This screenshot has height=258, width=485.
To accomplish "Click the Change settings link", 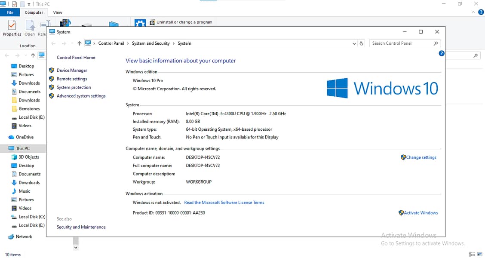I will pos(421,157).
